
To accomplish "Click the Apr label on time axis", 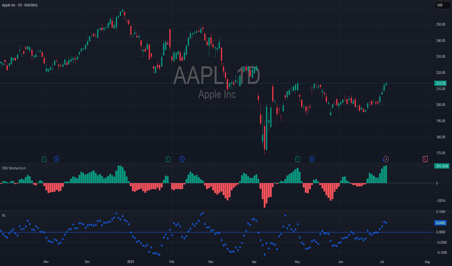I will point(254,262).
